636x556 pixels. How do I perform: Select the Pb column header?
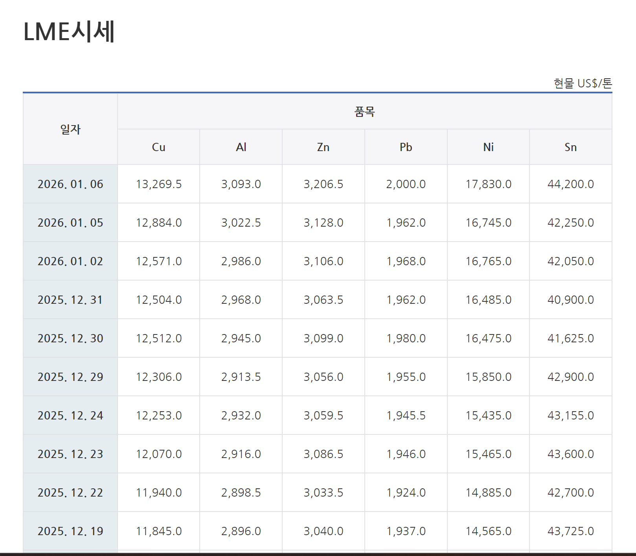pos(406,147)
